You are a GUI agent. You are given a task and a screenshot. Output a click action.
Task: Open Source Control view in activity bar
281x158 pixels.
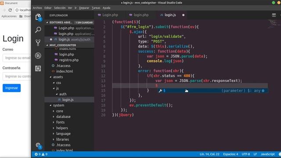pyautogui.click(x=38, y=43)
